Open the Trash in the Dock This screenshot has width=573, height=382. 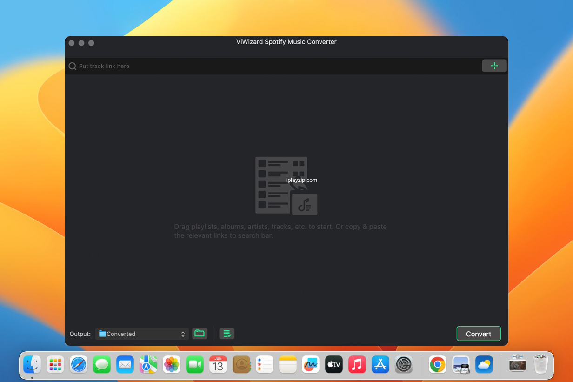pos(541,365)
